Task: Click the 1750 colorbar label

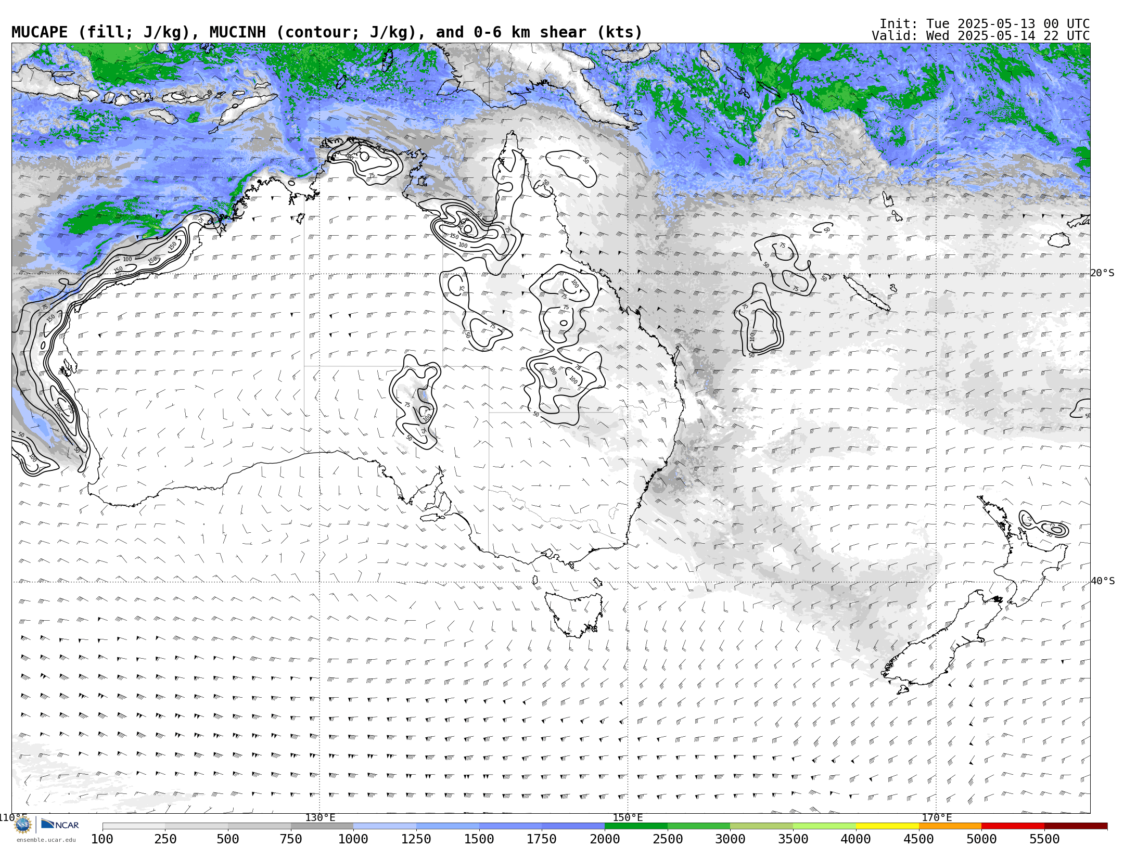Action: click(x=542, y=839)
